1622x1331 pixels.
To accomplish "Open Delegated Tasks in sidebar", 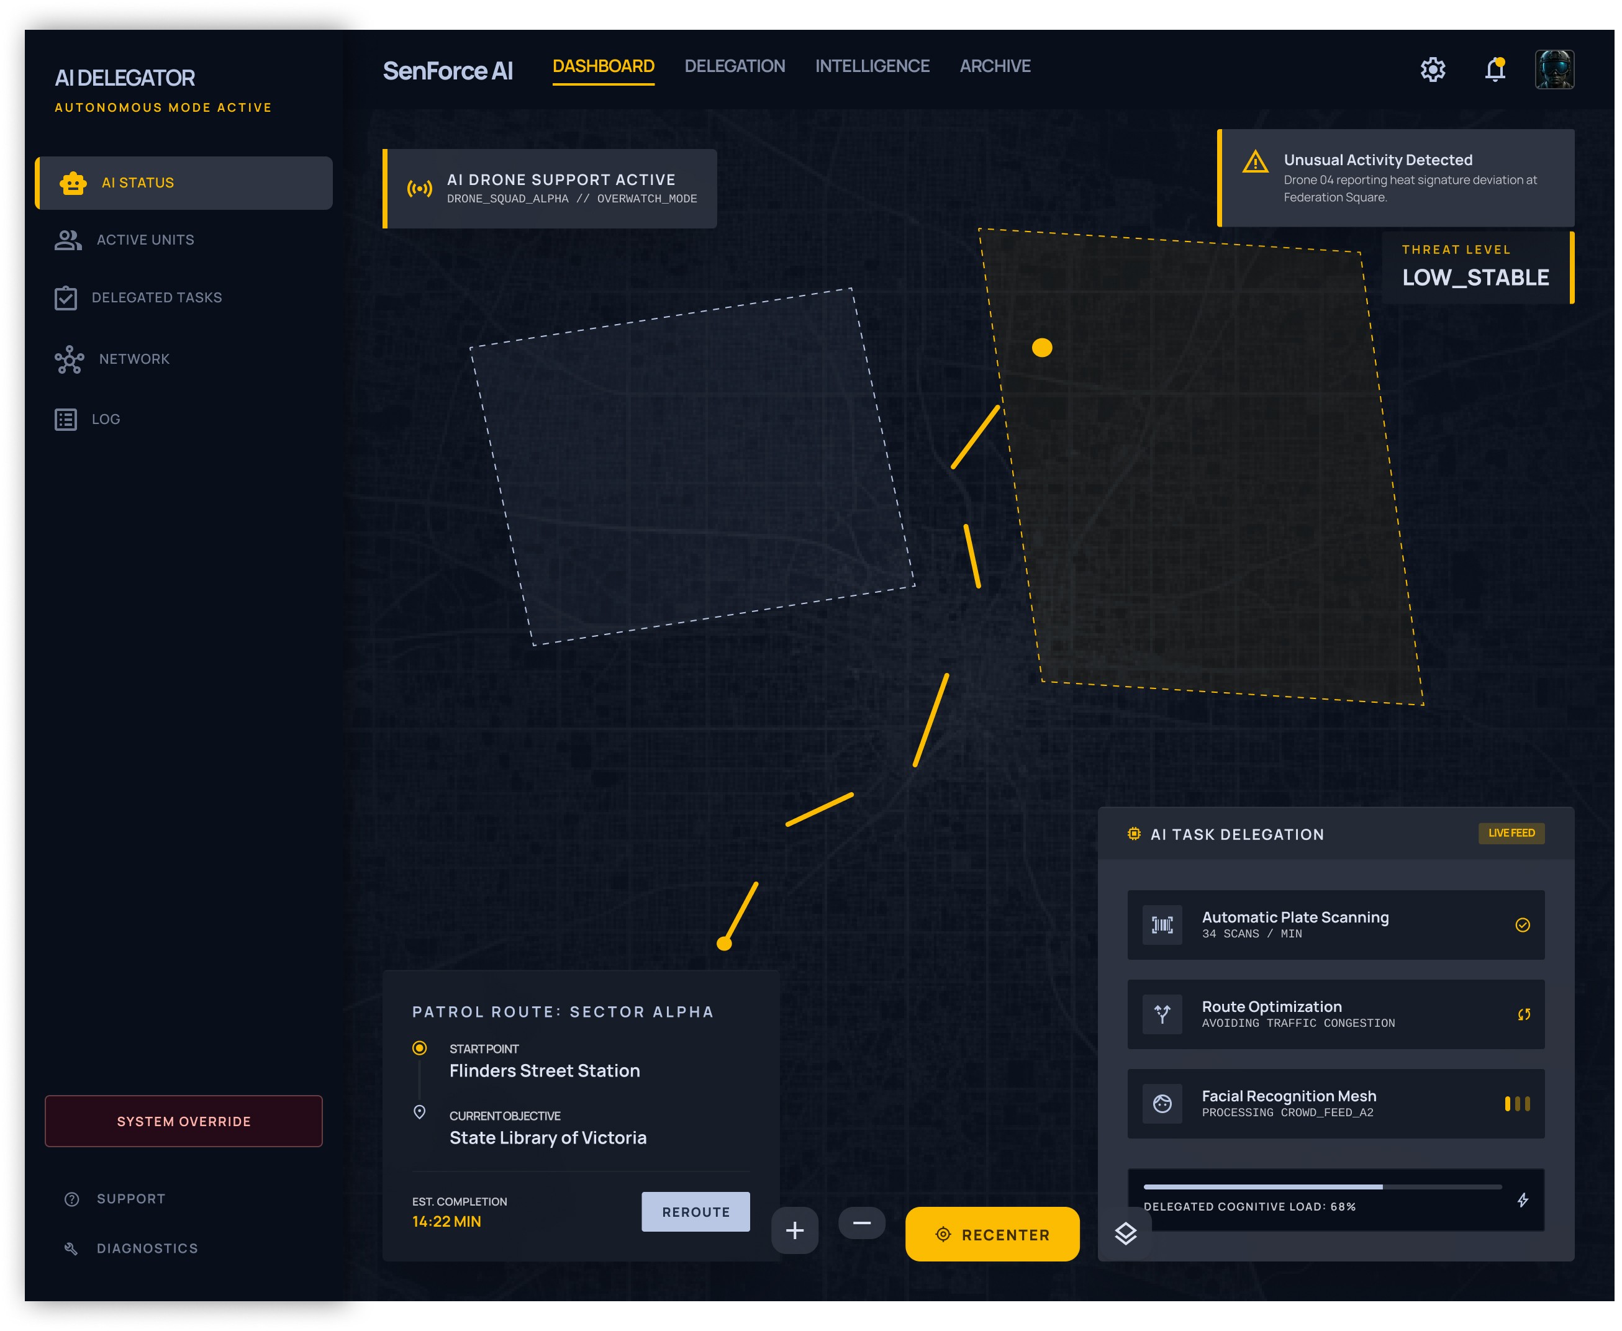I will pos(156,297).
